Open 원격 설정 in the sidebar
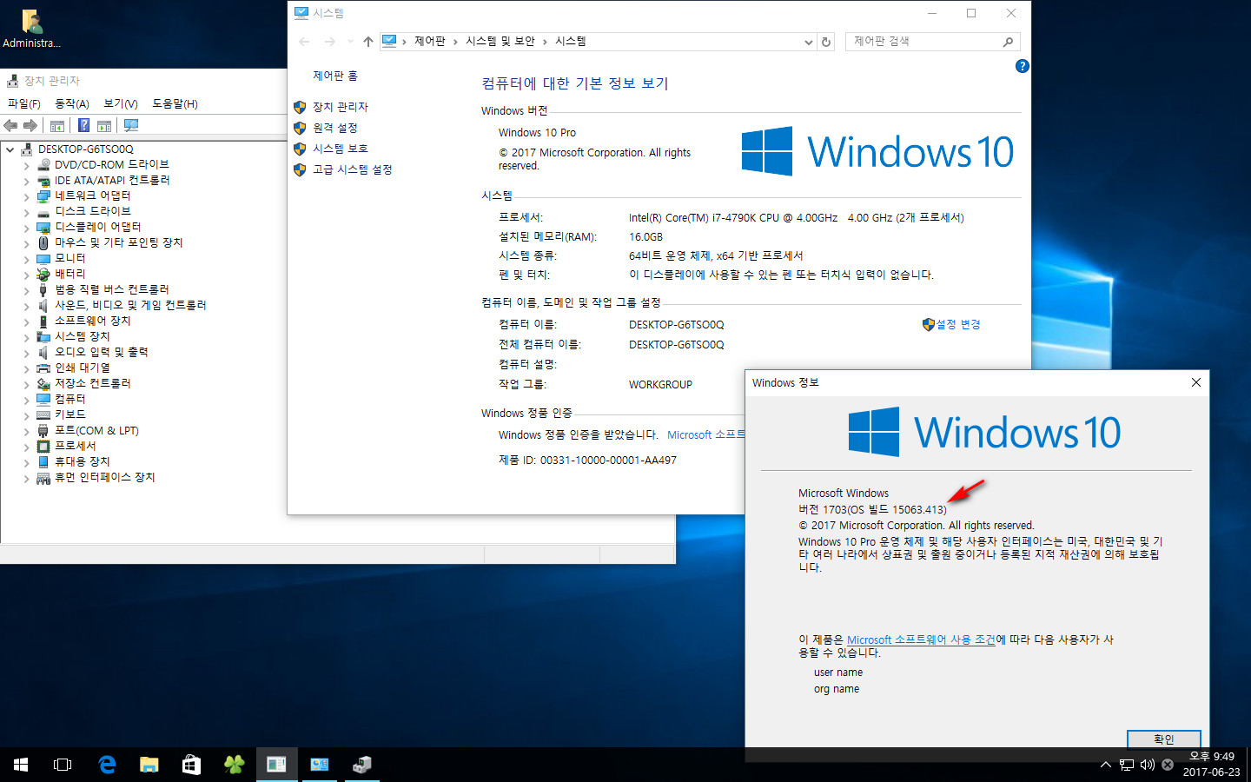1251x782 pixels. coord(335,128)
